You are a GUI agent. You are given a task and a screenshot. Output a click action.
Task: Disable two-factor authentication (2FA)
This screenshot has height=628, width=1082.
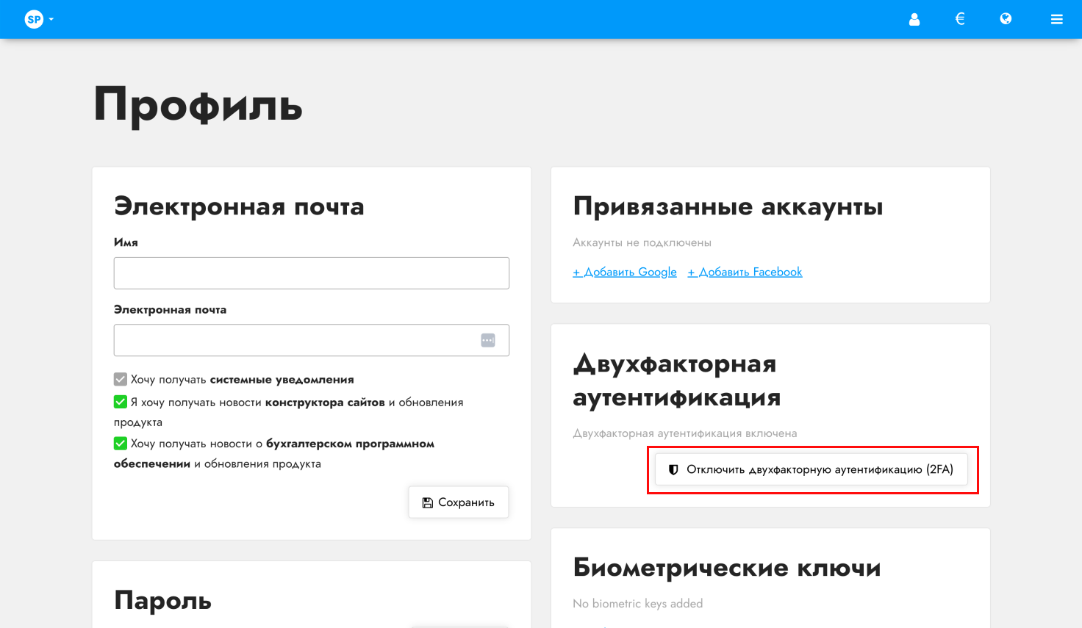(811, 469)
